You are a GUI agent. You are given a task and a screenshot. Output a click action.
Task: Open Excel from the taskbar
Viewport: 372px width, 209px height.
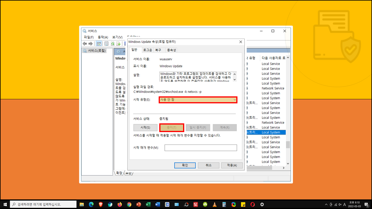(148, 204)
